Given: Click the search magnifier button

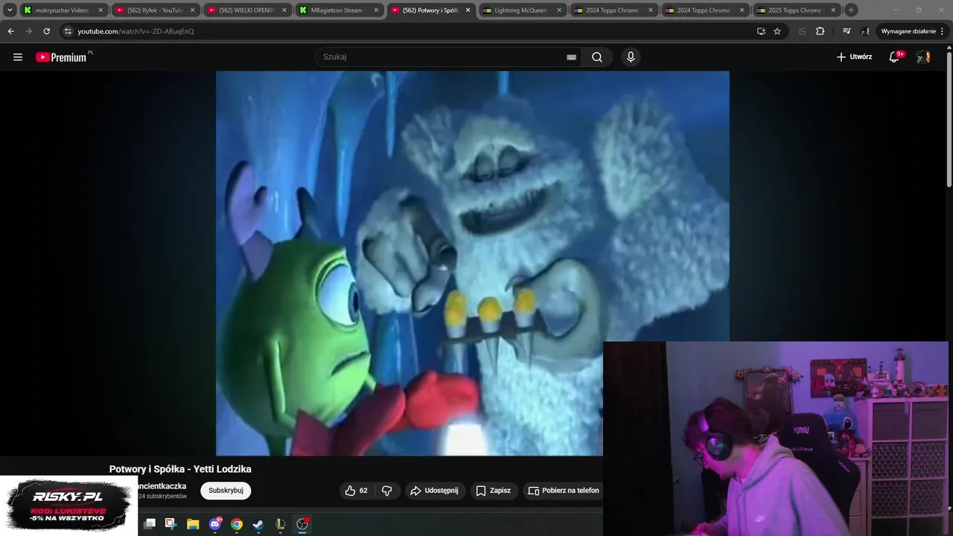Looking at the screenshot, I should pyautogui.click(x=597, y=57).
